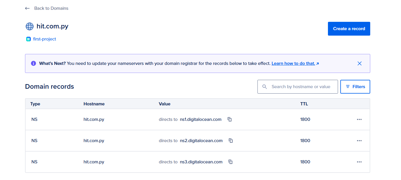Click the magnifier icon in search box
The image size is (401, 180).
click(x=265, y=87)
